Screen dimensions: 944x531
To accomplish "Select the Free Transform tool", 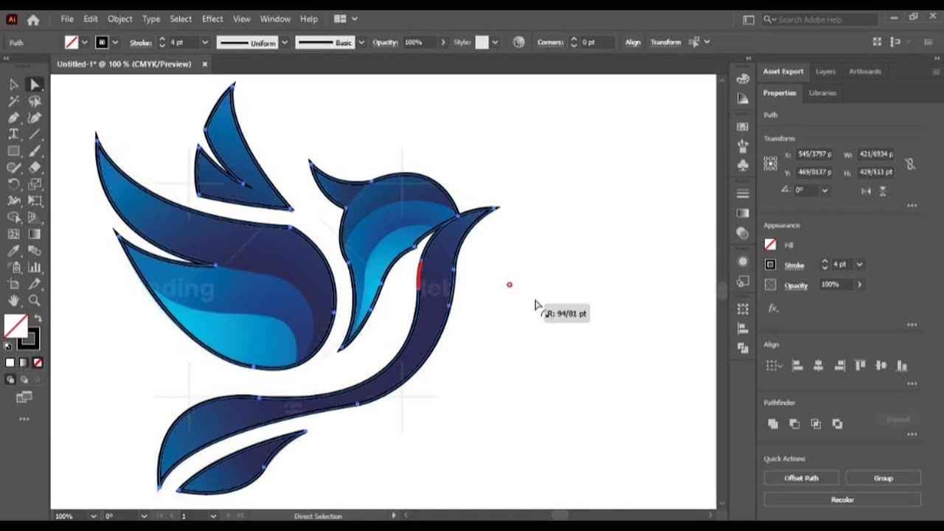I will click(35, 201).
